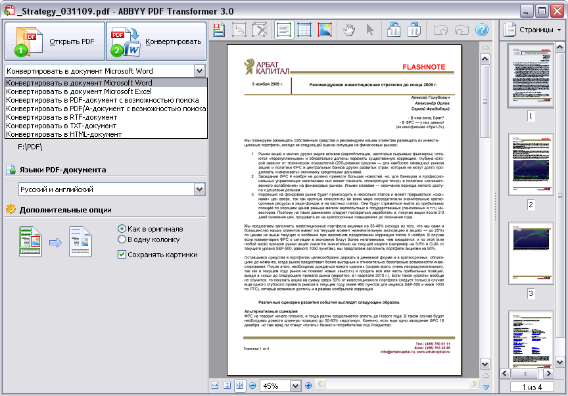Select Конвертировать в документ Microsoft Word option
This screenshot has width=568, height=396.
click(x=106, y=83)
